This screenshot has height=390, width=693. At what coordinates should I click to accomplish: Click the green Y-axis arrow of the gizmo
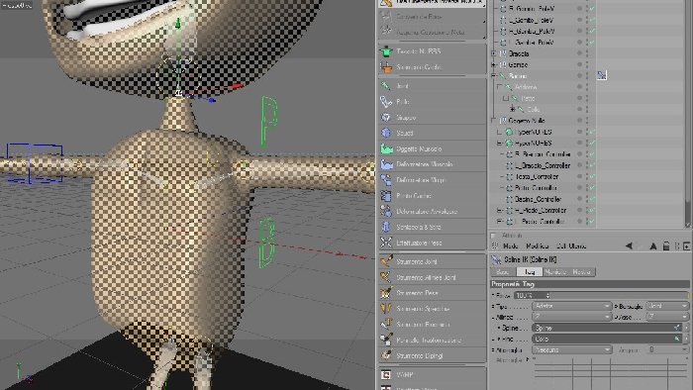pos(177,24)
